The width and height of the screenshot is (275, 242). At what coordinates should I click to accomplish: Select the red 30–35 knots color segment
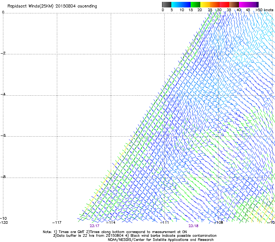(x=224, y=4)
